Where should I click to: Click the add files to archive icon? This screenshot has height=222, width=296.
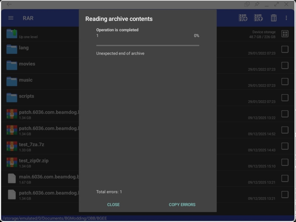(243, 18)
